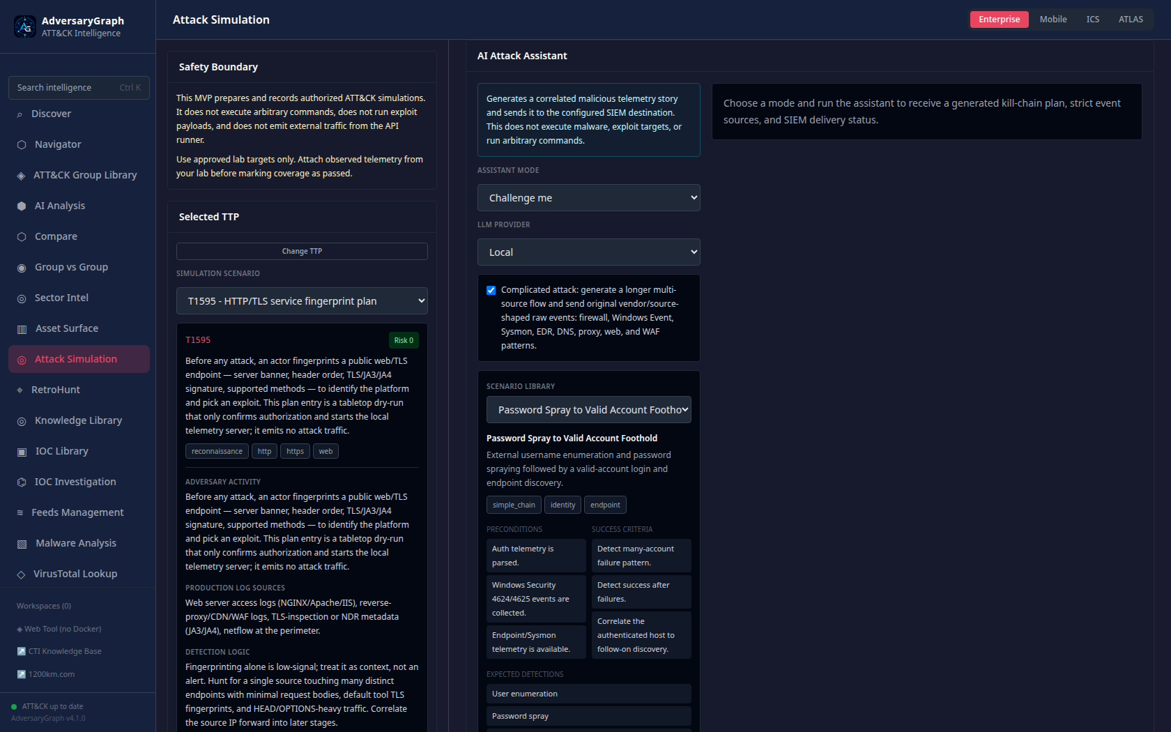Viewport: 1171px width, 732px height.
Task: Select the ATLAS tab
Action: pos(1131,20)
